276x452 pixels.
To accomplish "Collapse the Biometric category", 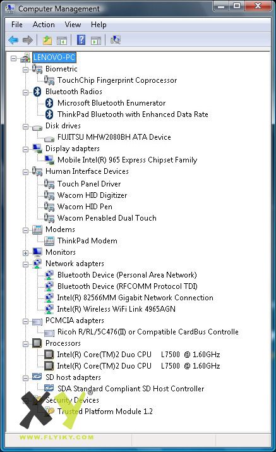I will click(x=26, y=70).
